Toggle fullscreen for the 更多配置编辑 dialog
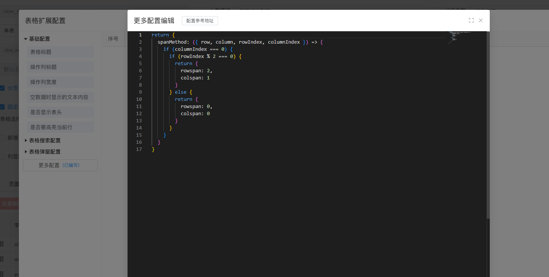This screenshot has width=549, height=277. pyautogui.click(x=471, y=20)
